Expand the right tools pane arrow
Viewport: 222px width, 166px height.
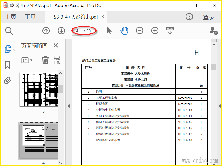point(220,106)
